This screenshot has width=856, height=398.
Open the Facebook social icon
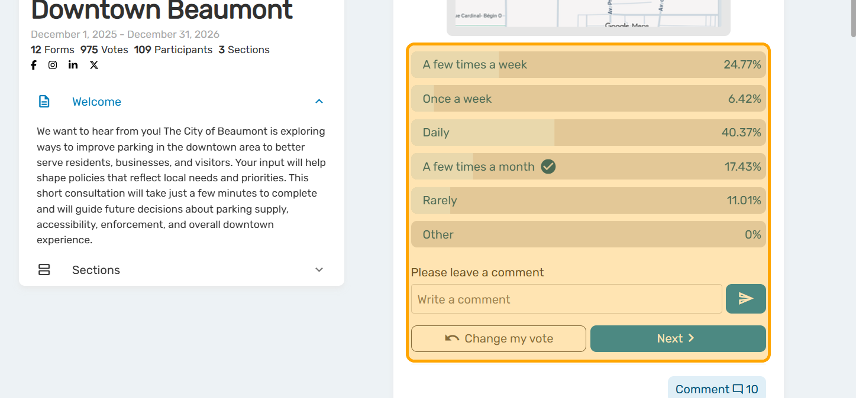[x=34, y=65]
